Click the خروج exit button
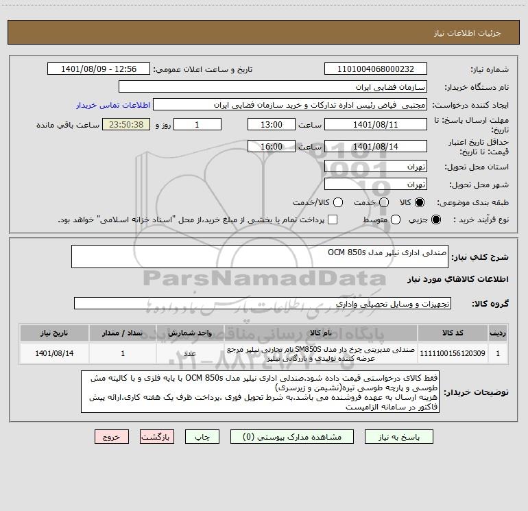528x511 pixels. 112,437
